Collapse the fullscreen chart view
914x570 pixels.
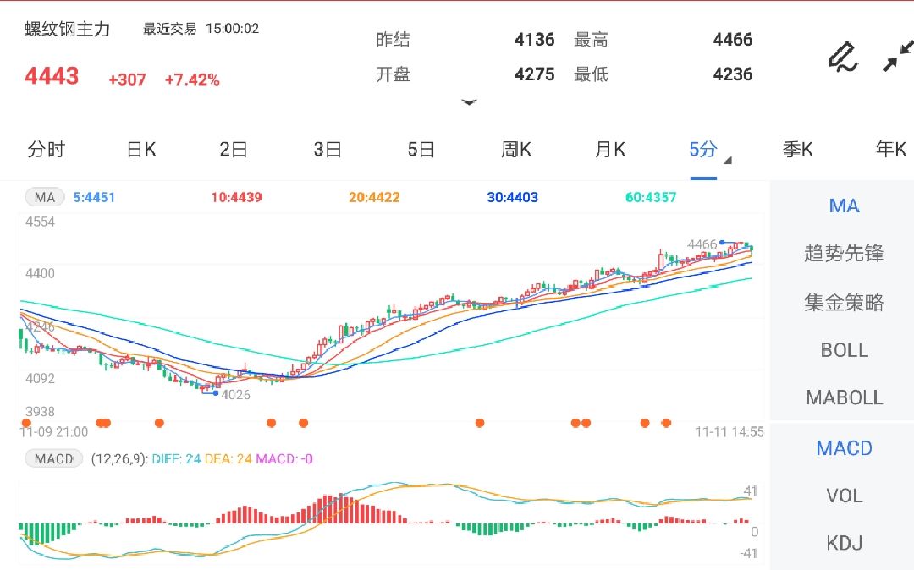(x=898, y=56)
